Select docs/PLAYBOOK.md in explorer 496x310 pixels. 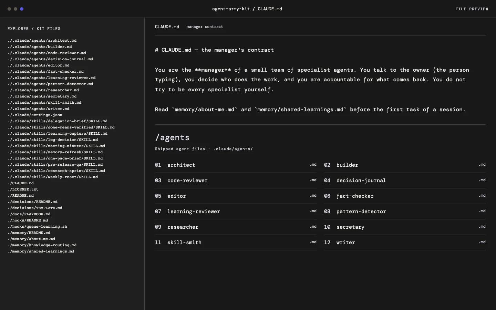pos(29,214)
